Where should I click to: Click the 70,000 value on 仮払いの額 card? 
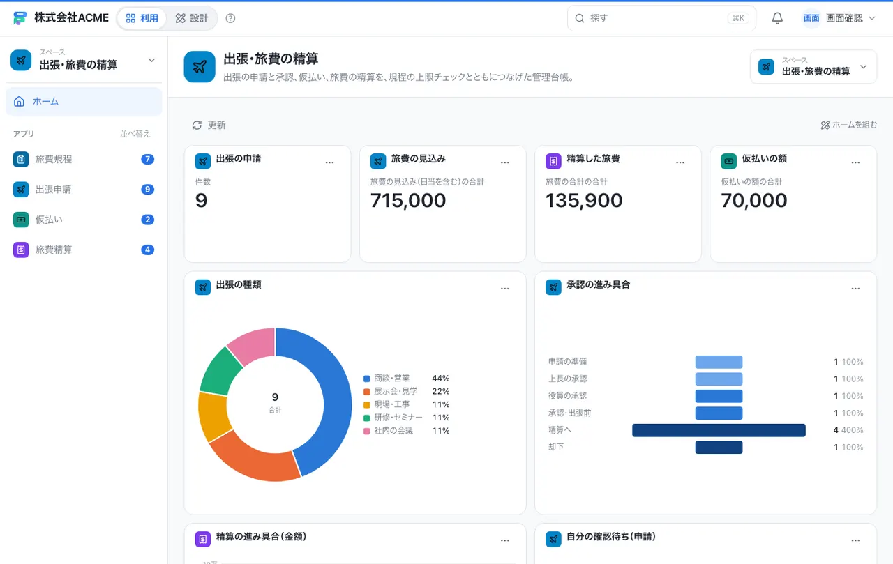(x=754, y=201)
